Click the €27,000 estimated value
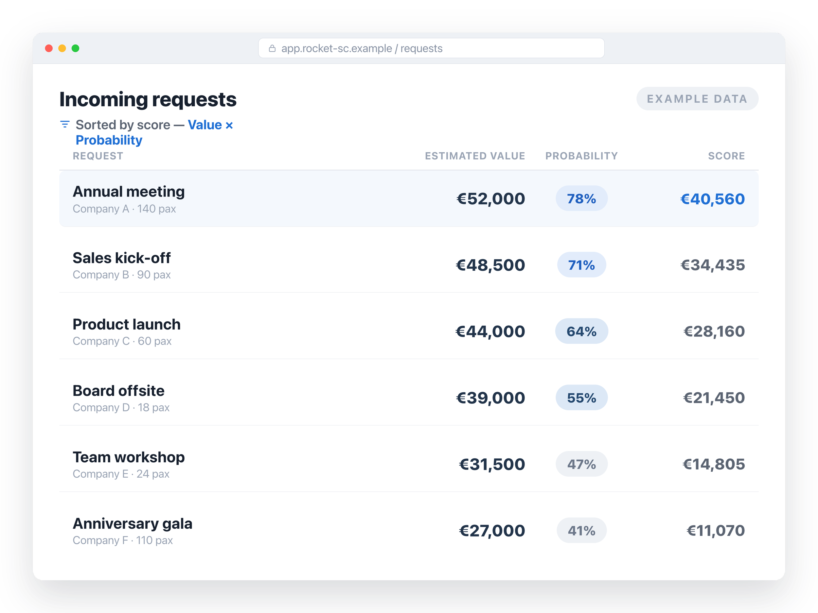 tap(492, 531)
